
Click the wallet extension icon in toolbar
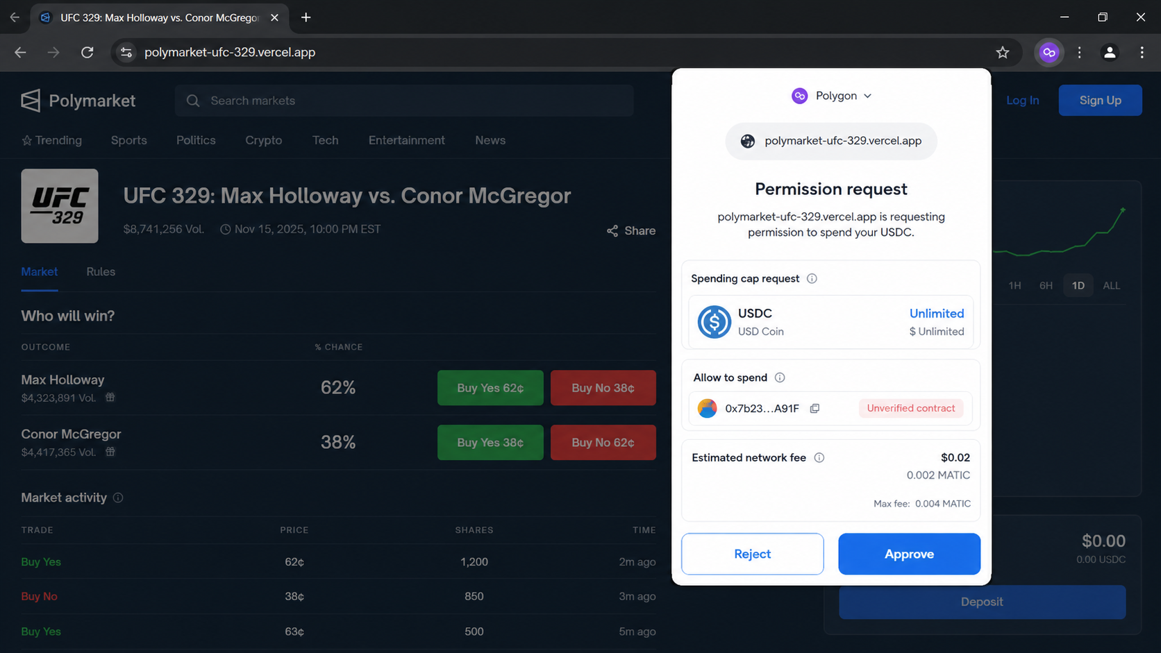[1049, 53]
